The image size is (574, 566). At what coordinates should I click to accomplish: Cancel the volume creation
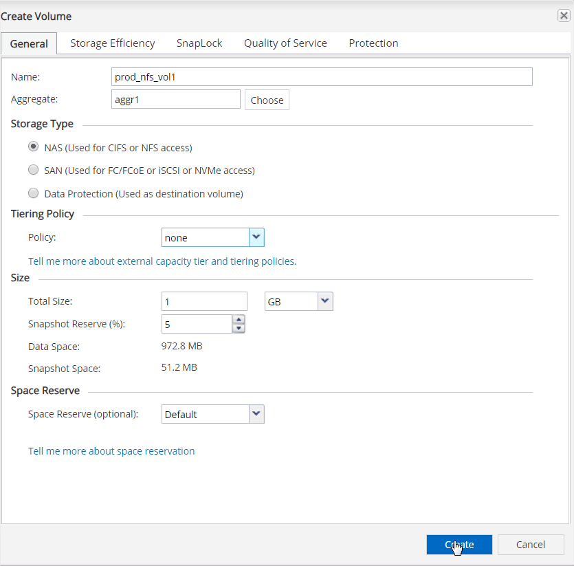point(530,544)
